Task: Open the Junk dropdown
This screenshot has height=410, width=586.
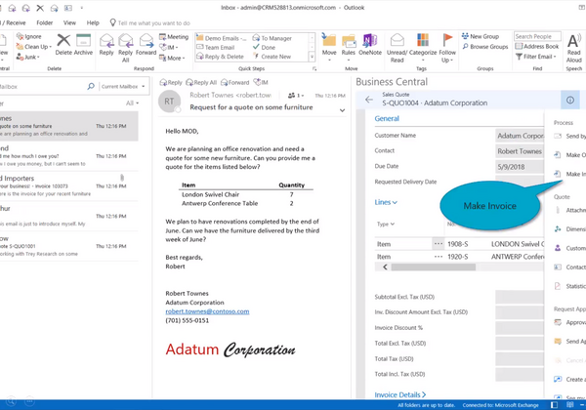Action: (x=27, y=57)
